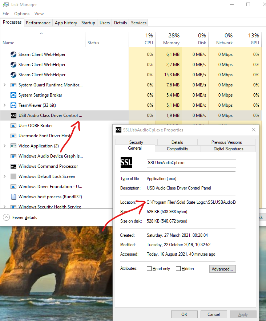Click Fewer details link
This screenshot has width=266, height=321.
(x=25, y=218)
